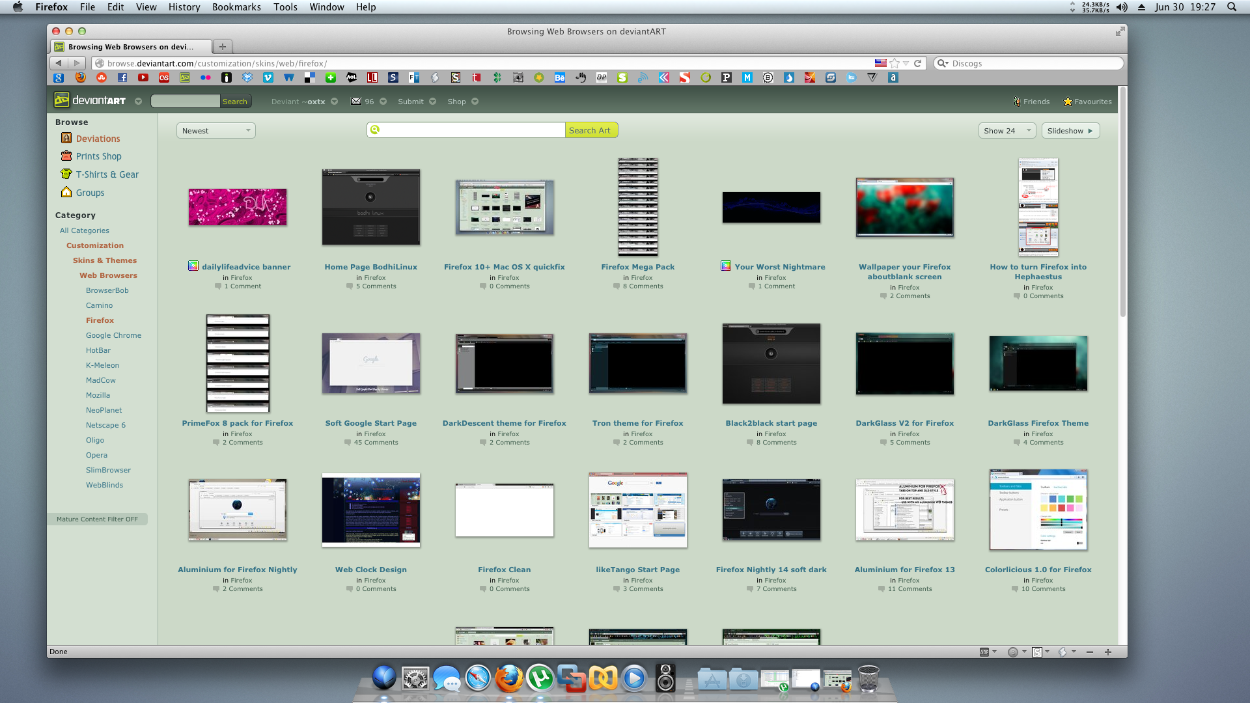Open the search engine dropdown beside Discogs
This screenshot has width=1250, height=703.
942,63
